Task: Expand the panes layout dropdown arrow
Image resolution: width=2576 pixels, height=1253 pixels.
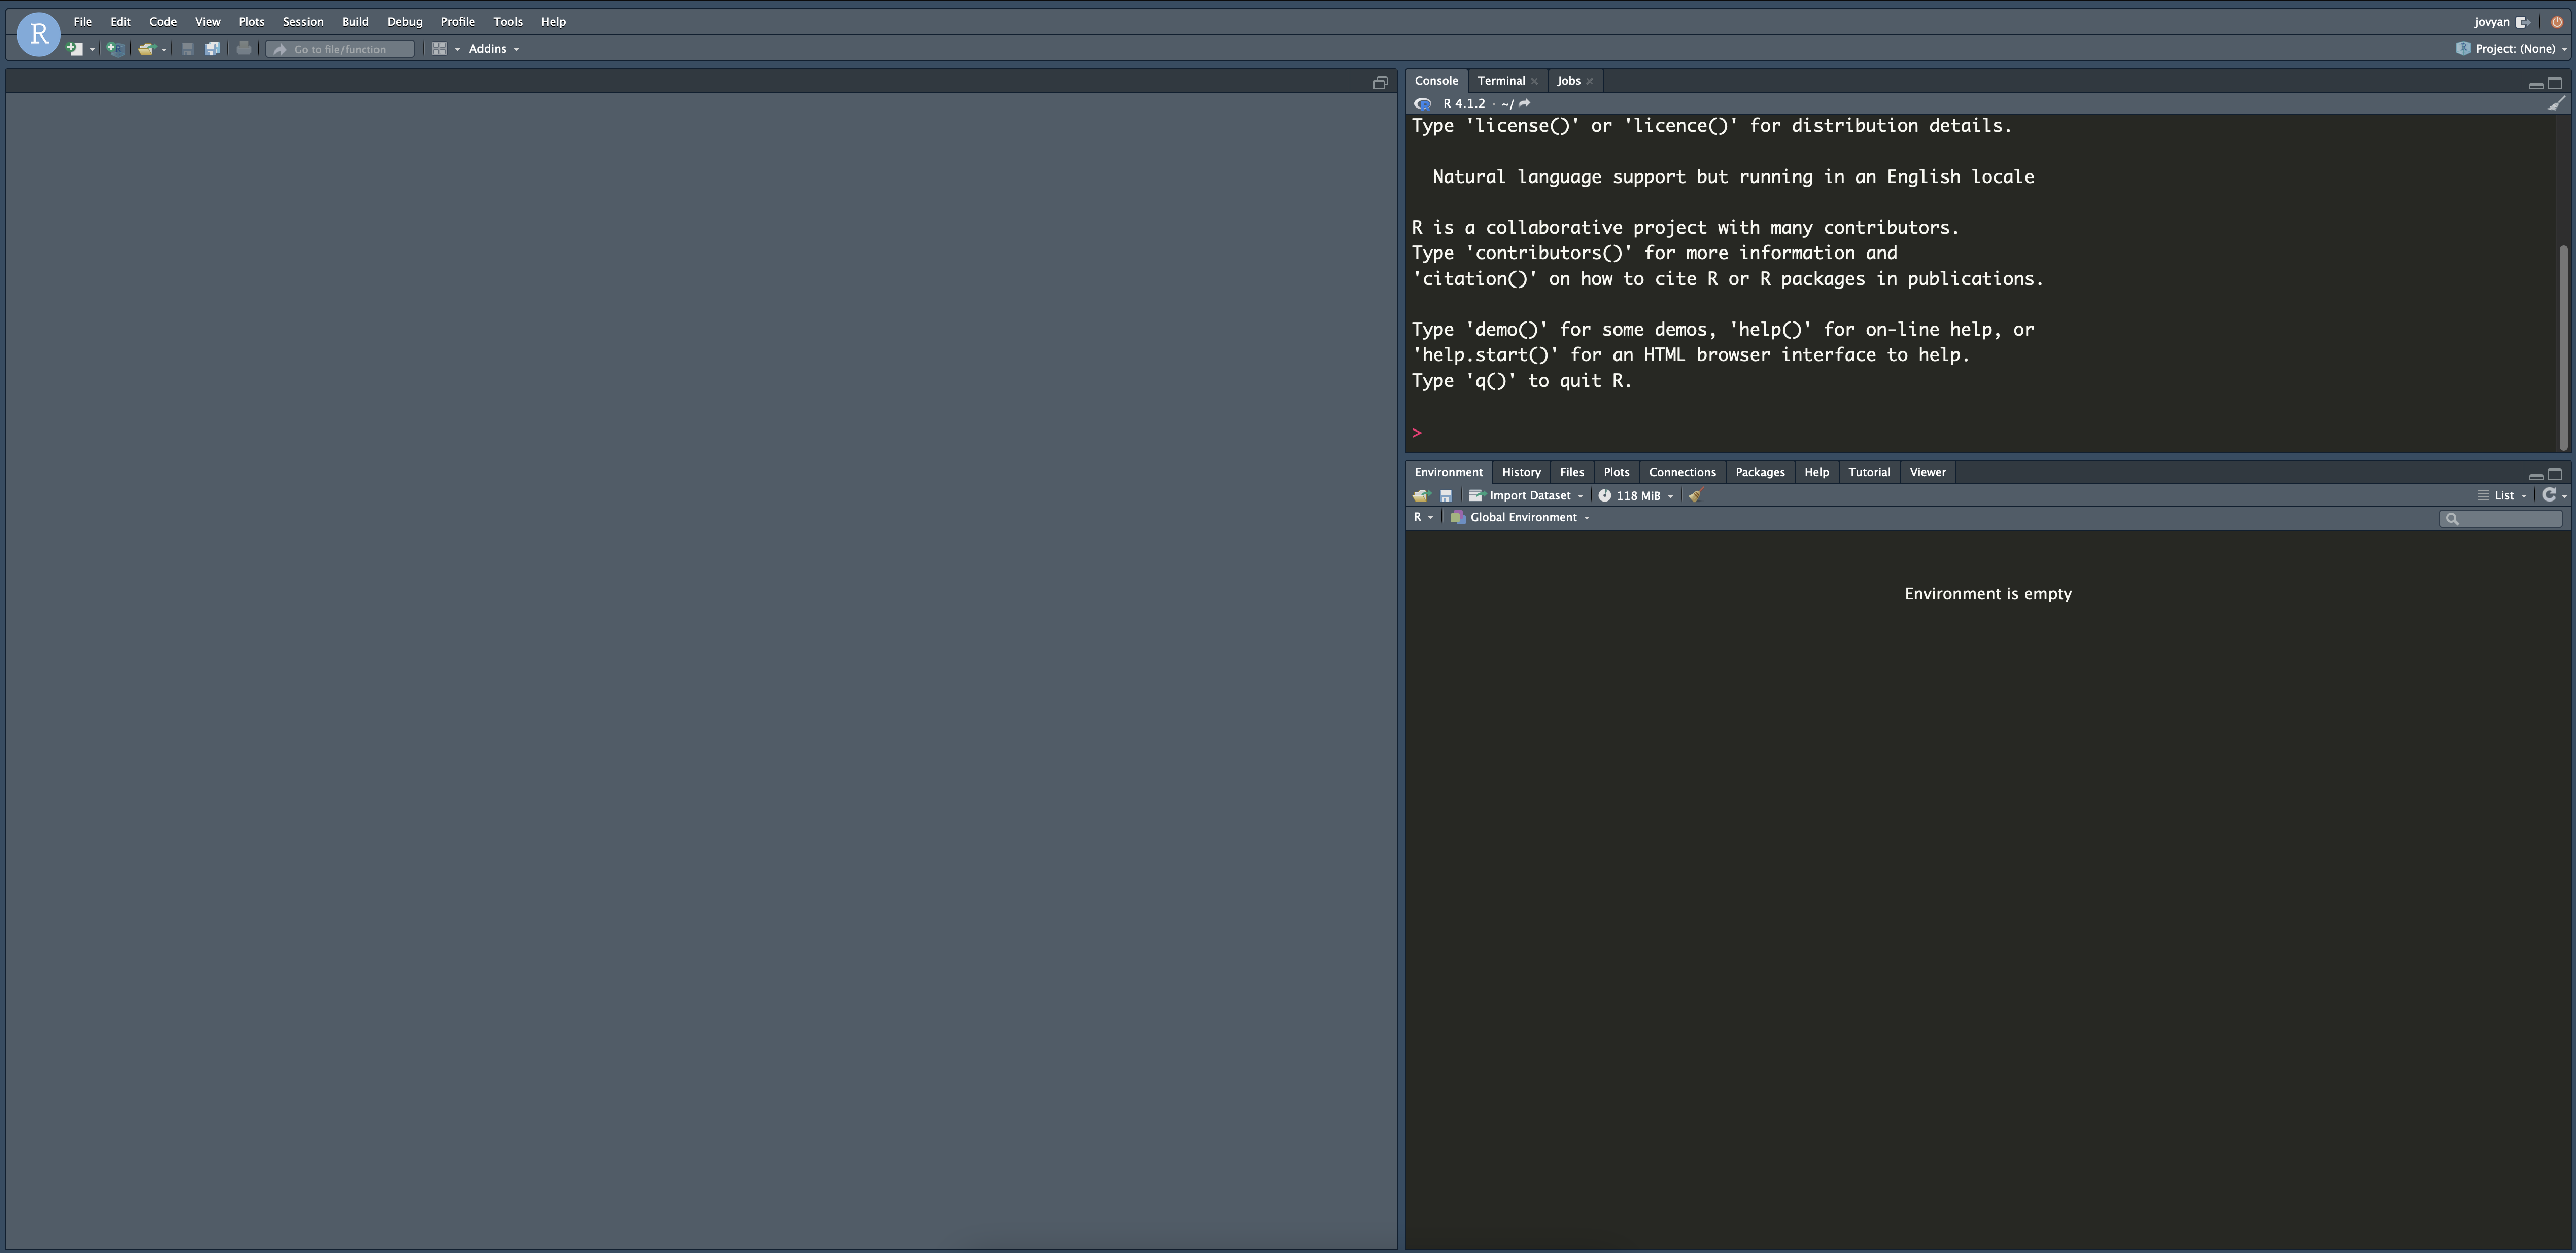Action: click(457, 49)
